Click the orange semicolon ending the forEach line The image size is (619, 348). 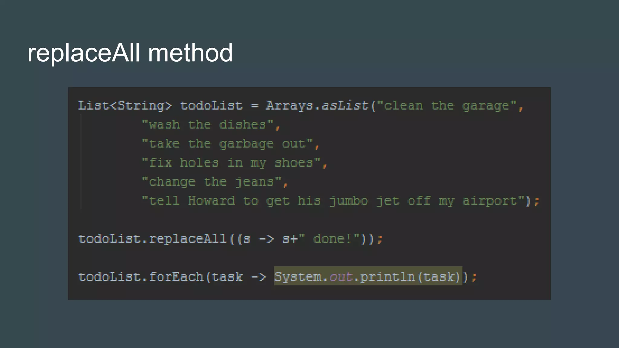[474, 277]
